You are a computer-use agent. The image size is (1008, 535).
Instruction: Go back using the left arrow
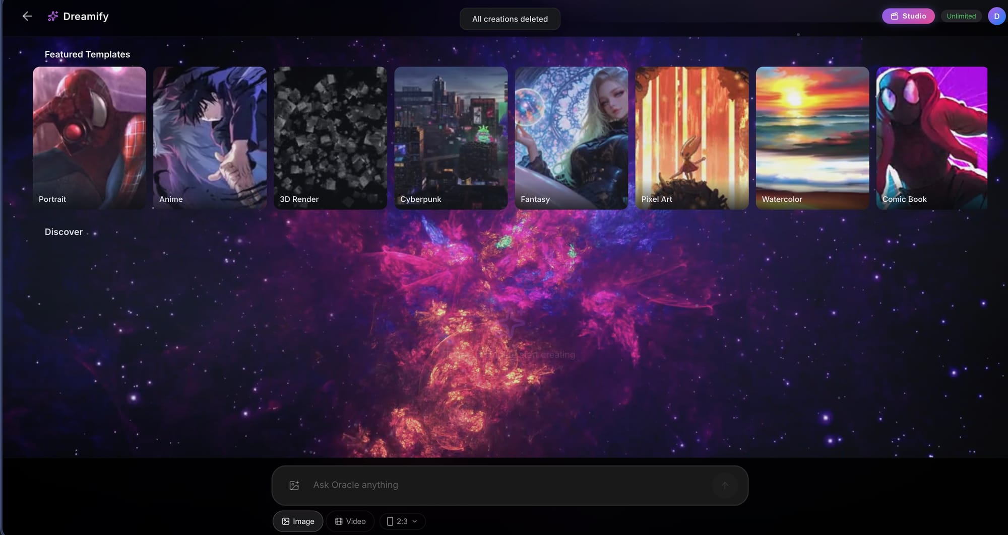27,16
